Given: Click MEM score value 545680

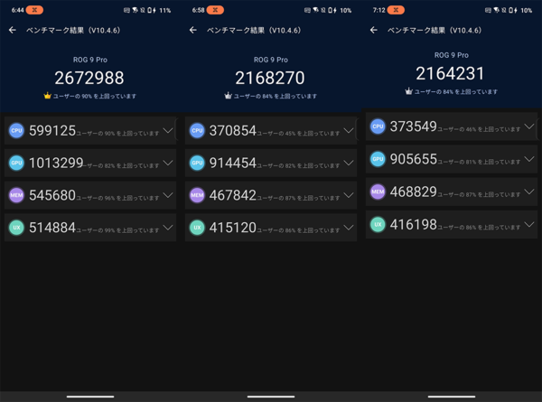Looking at the screenshot, I should pos(52,195).
